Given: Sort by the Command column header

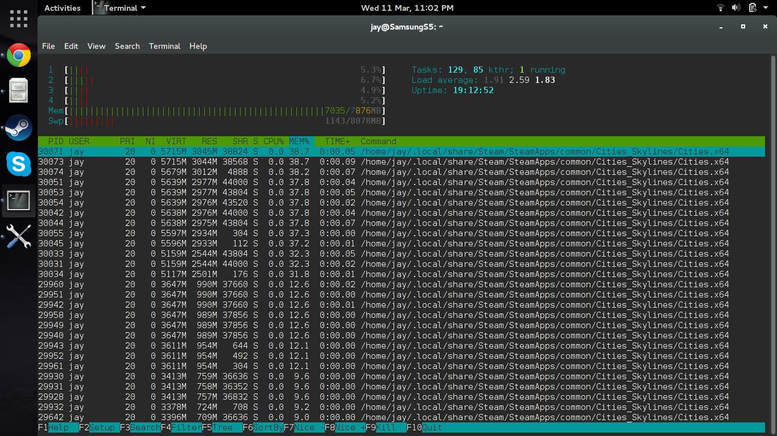Looking at the screenshot, I should click(x=378, y=141).
